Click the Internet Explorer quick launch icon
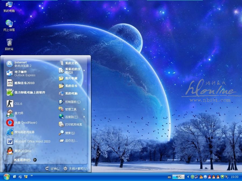The image size is (242, 181). coord(15,177)
